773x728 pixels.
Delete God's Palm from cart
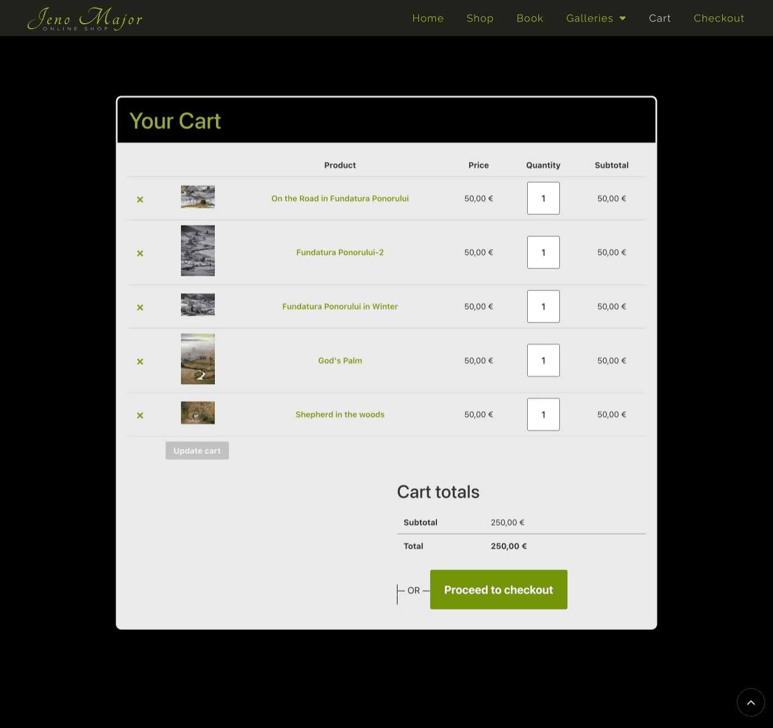(x=140, y=361)
